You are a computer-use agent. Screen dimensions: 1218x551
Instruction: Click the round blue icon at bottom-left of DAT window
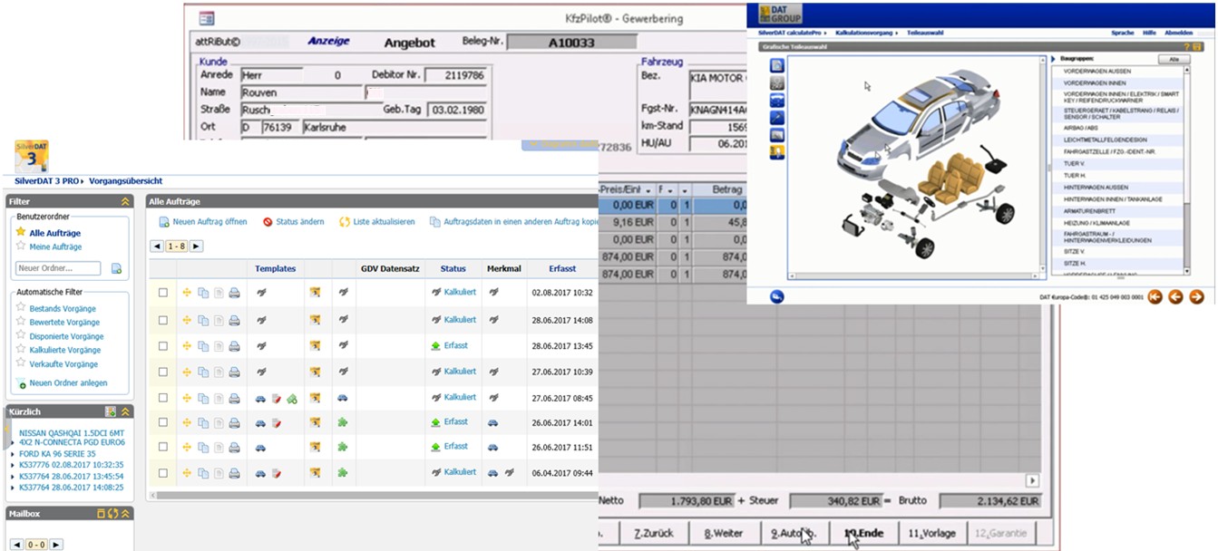click(776, 296)
